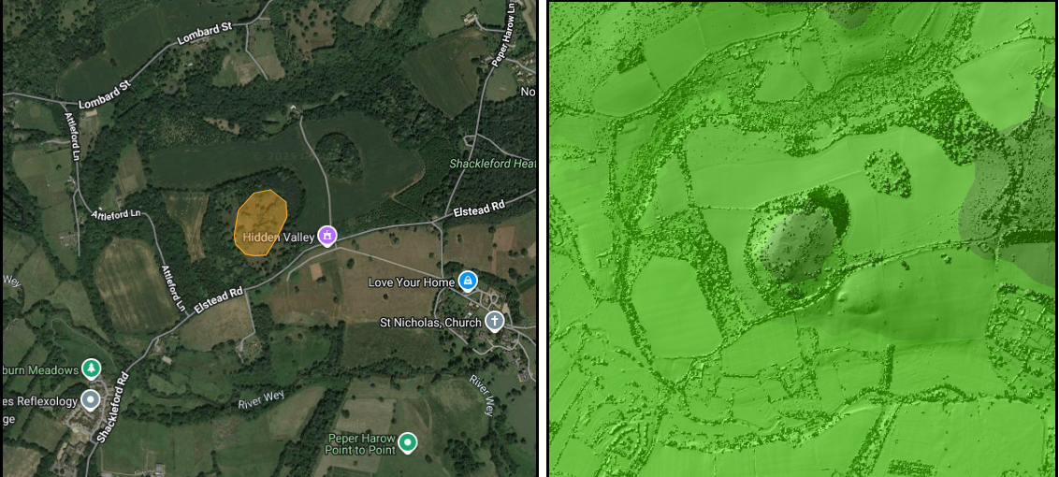This screenshot has height=477, width=1059.
Task: Click the shaded hill mound in lidar map
Action: [794, 245]
